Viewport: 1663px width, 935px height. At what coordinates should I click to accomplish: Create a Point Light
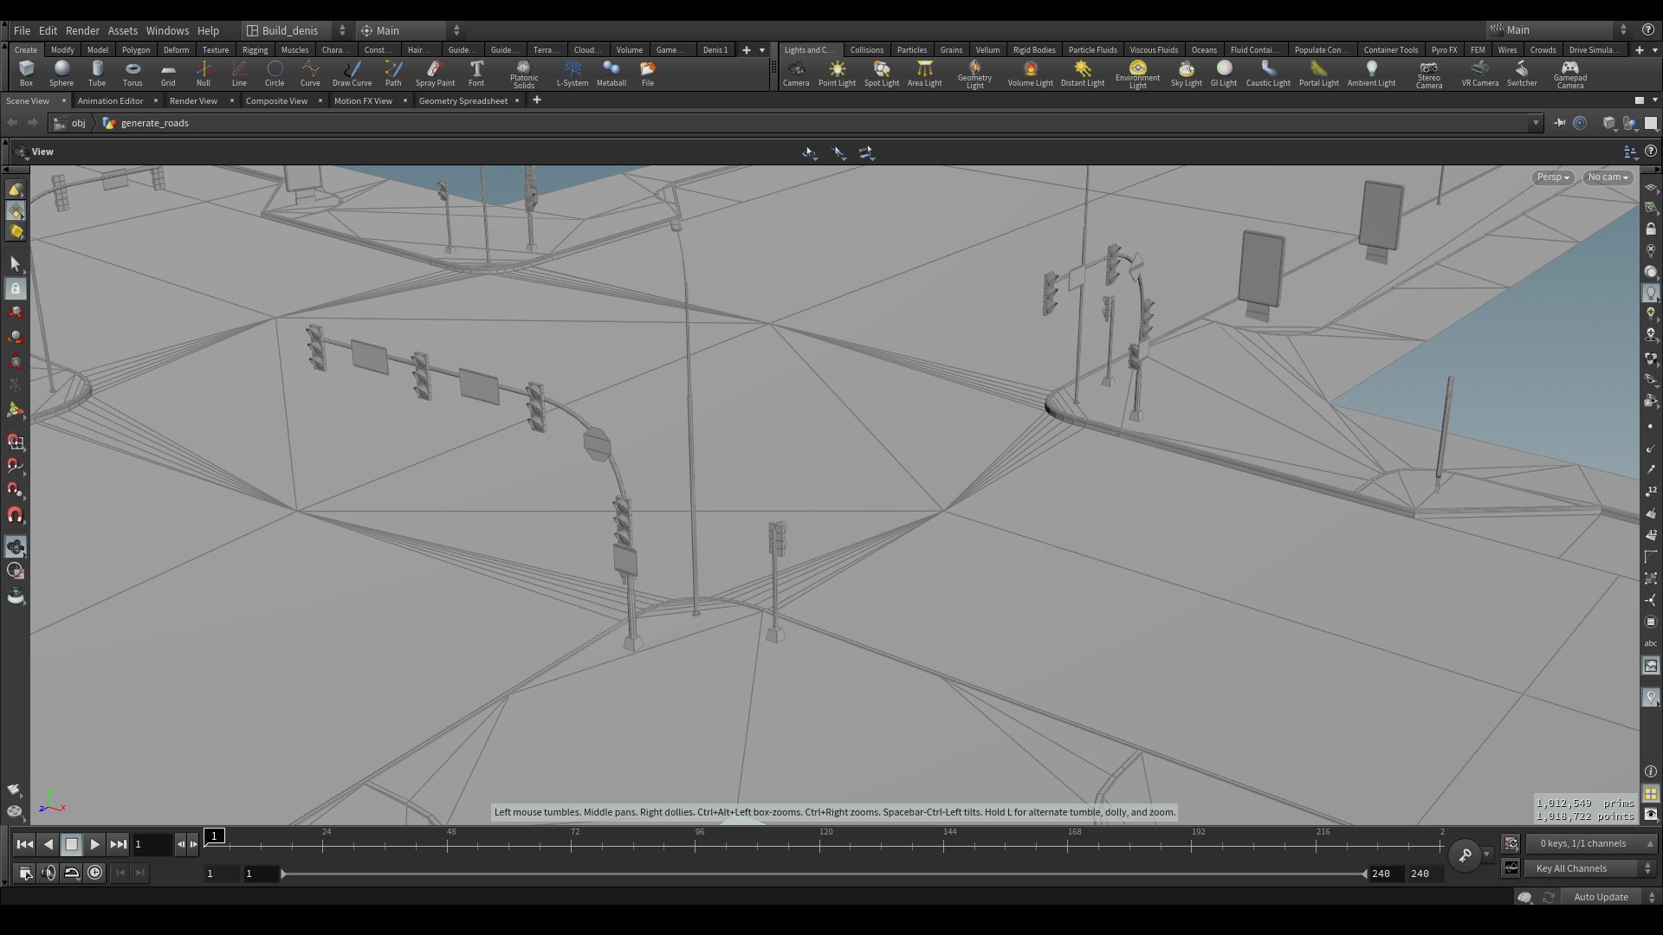pos(837,73)
